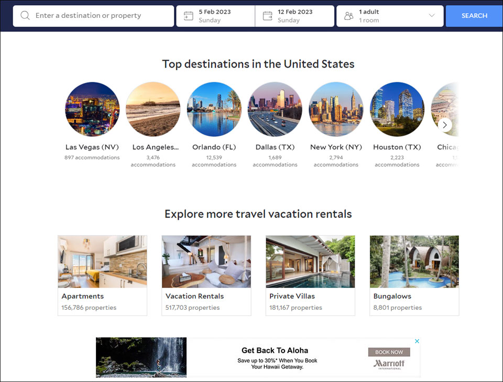Open the Orlando (FL) destination circle
Viewport: 503px width, 382px height.
(x=214, y=109)
